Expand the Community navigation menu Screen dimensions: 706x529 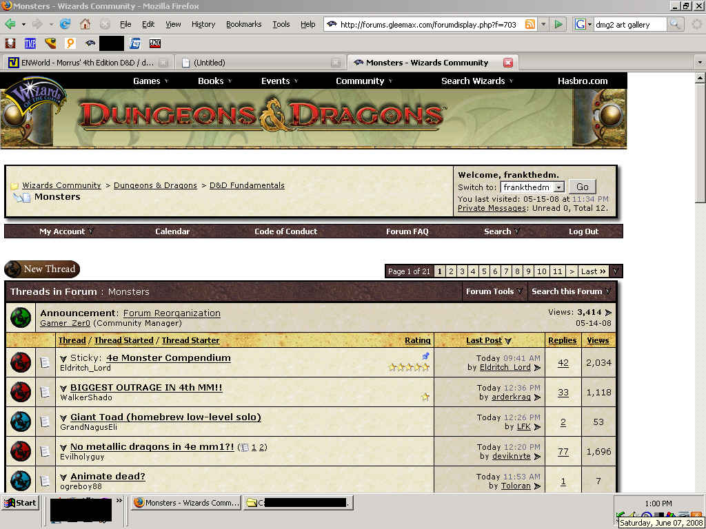(x=364, y=81)
